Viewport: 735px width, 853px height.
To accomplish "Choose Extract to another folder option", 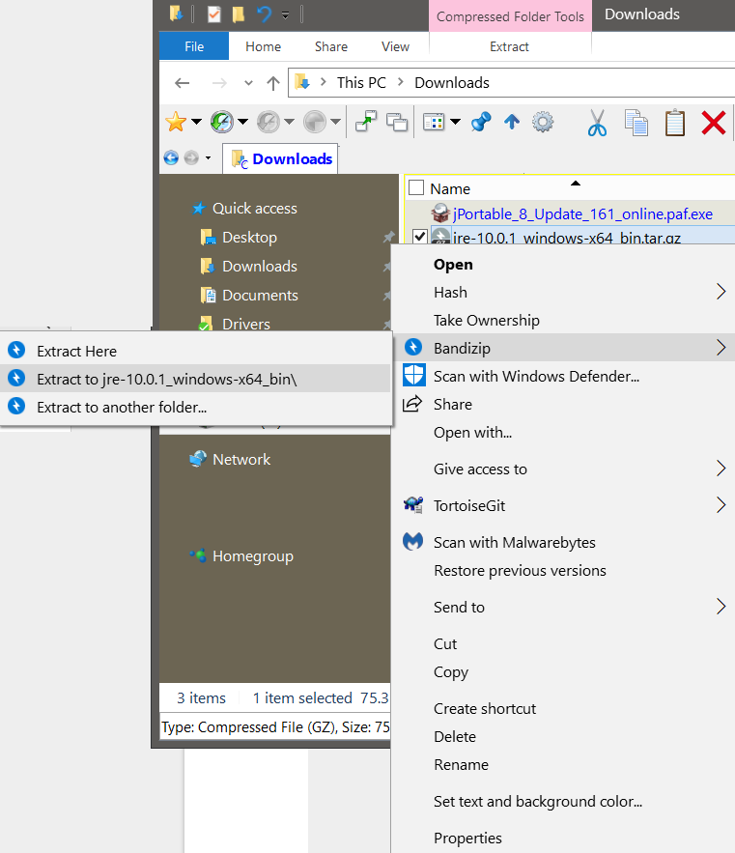I will tap(196, 407).
